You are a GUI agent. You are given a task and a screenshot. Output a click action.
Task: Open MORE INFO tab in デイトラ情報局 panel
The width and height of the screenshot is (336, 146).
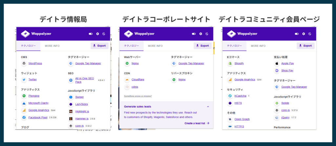click(52, 46)
